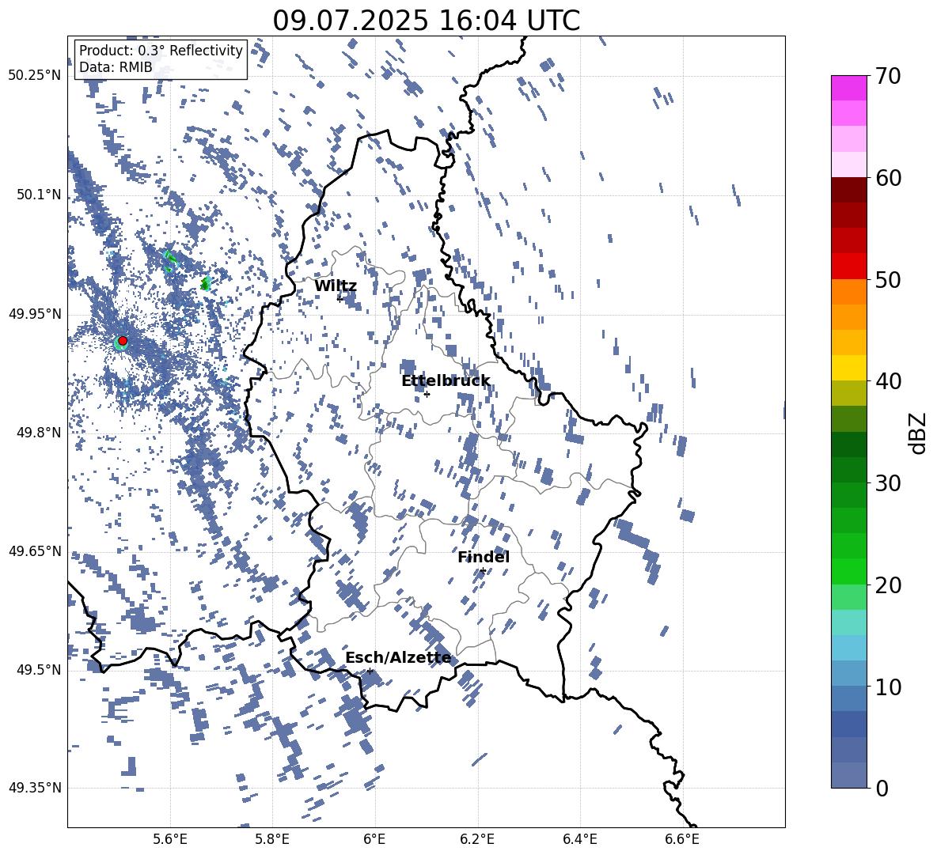This screenshot has height=855, width=937.
Task: Click the Ettelbruck location cross marker
Action: [x=427, y=394]
